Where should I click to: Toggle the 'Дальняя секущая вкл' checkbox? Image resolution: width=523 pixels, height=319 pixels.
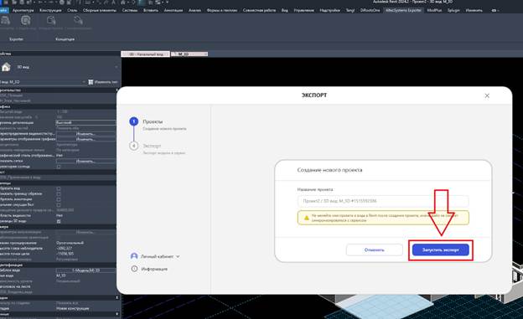pos(59,204)
